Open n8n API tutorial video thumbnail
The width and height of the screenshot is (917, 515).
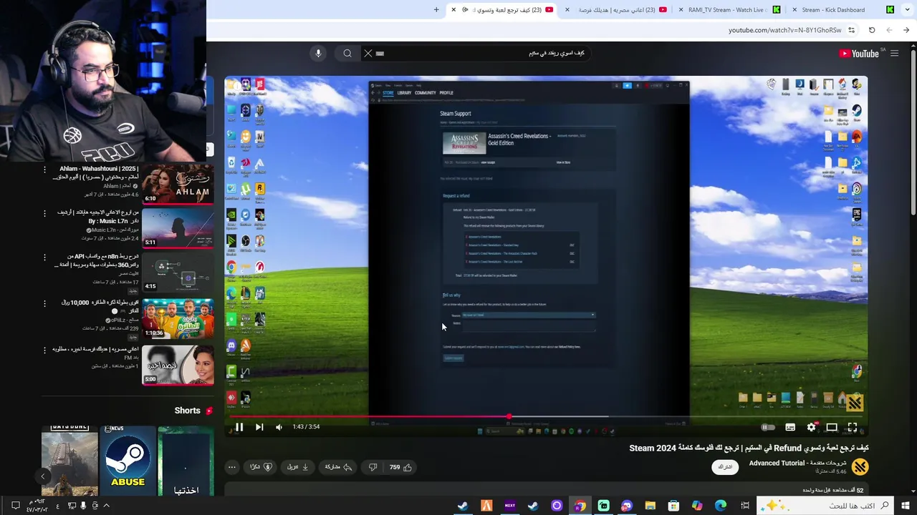[178, 273]
